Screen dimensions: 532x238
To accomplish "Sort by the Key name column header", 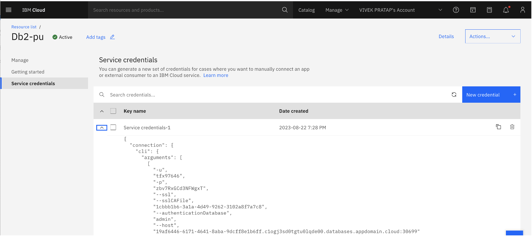I will tap(135, 111).
